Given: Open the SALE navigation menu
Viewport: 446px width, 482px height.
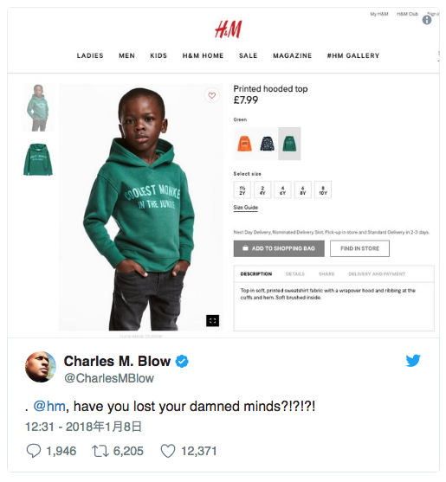Looking at the screenshot, I should (248, 55).
